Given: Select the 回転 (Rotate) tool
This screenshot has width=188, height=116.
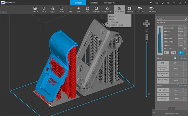Looking at the screenshot, I should pos(79,9).
